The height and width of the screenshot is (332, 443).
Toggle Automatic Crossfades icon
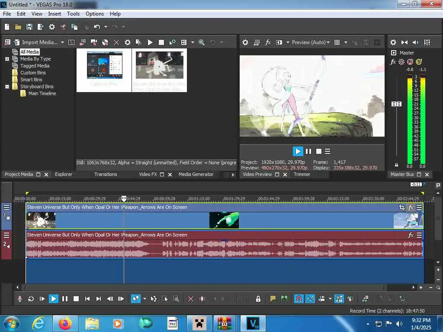pyautogui.click(x=310, y=299)
